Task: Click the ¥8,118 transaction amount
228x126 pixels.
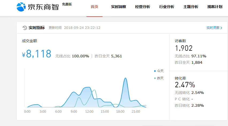Action: (x=37, y=54)
